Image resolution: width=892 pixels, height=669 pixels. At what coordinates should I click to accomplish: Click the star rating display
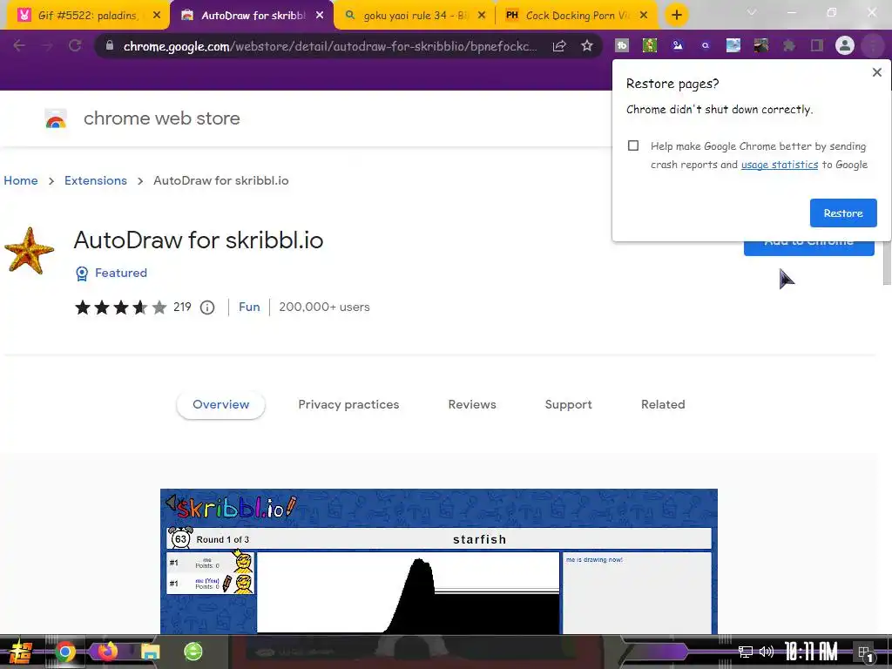120,307
